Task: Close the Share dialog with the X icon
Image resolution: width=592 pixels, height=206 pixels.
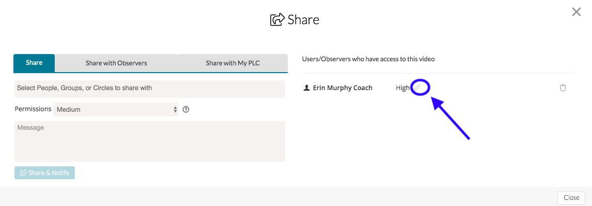Action: 577,12
